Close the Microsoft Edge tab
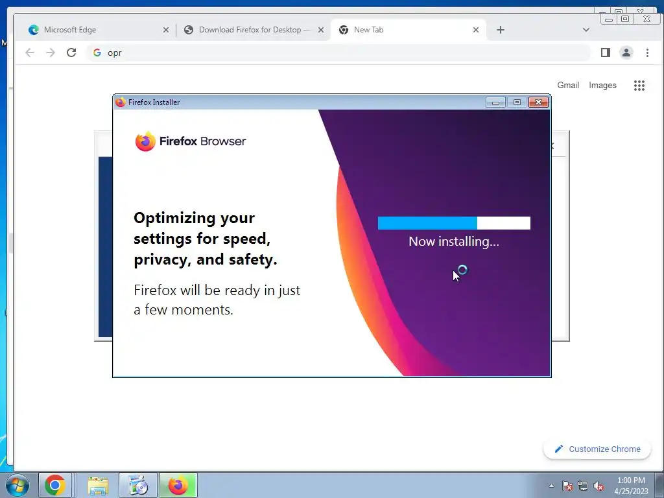Image resolution: width=664 pixels, height=498 pixels. click(166, 30)
